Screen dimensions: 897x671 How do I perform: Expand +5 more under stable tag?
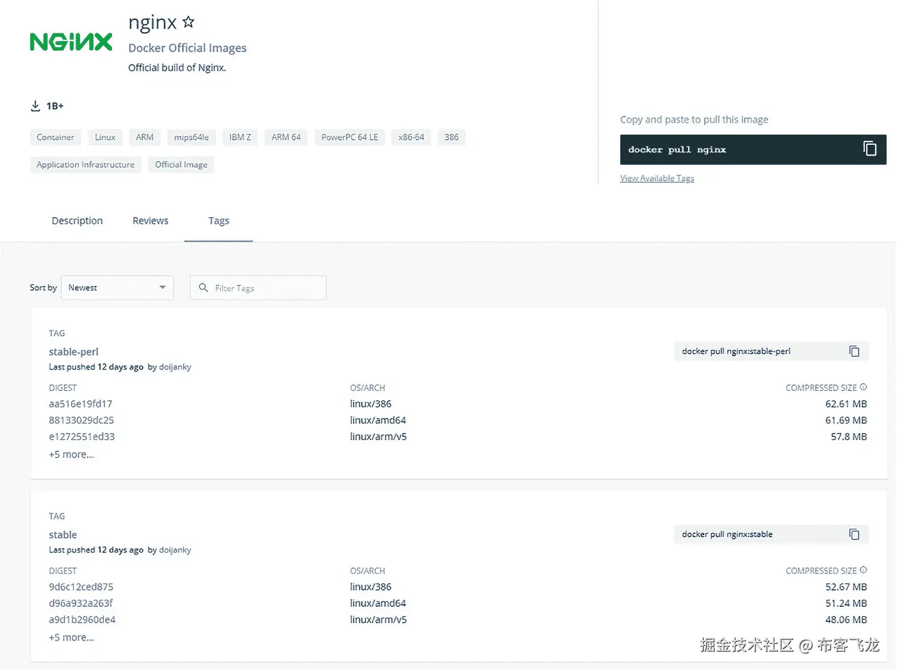click(x=71, y=638)
